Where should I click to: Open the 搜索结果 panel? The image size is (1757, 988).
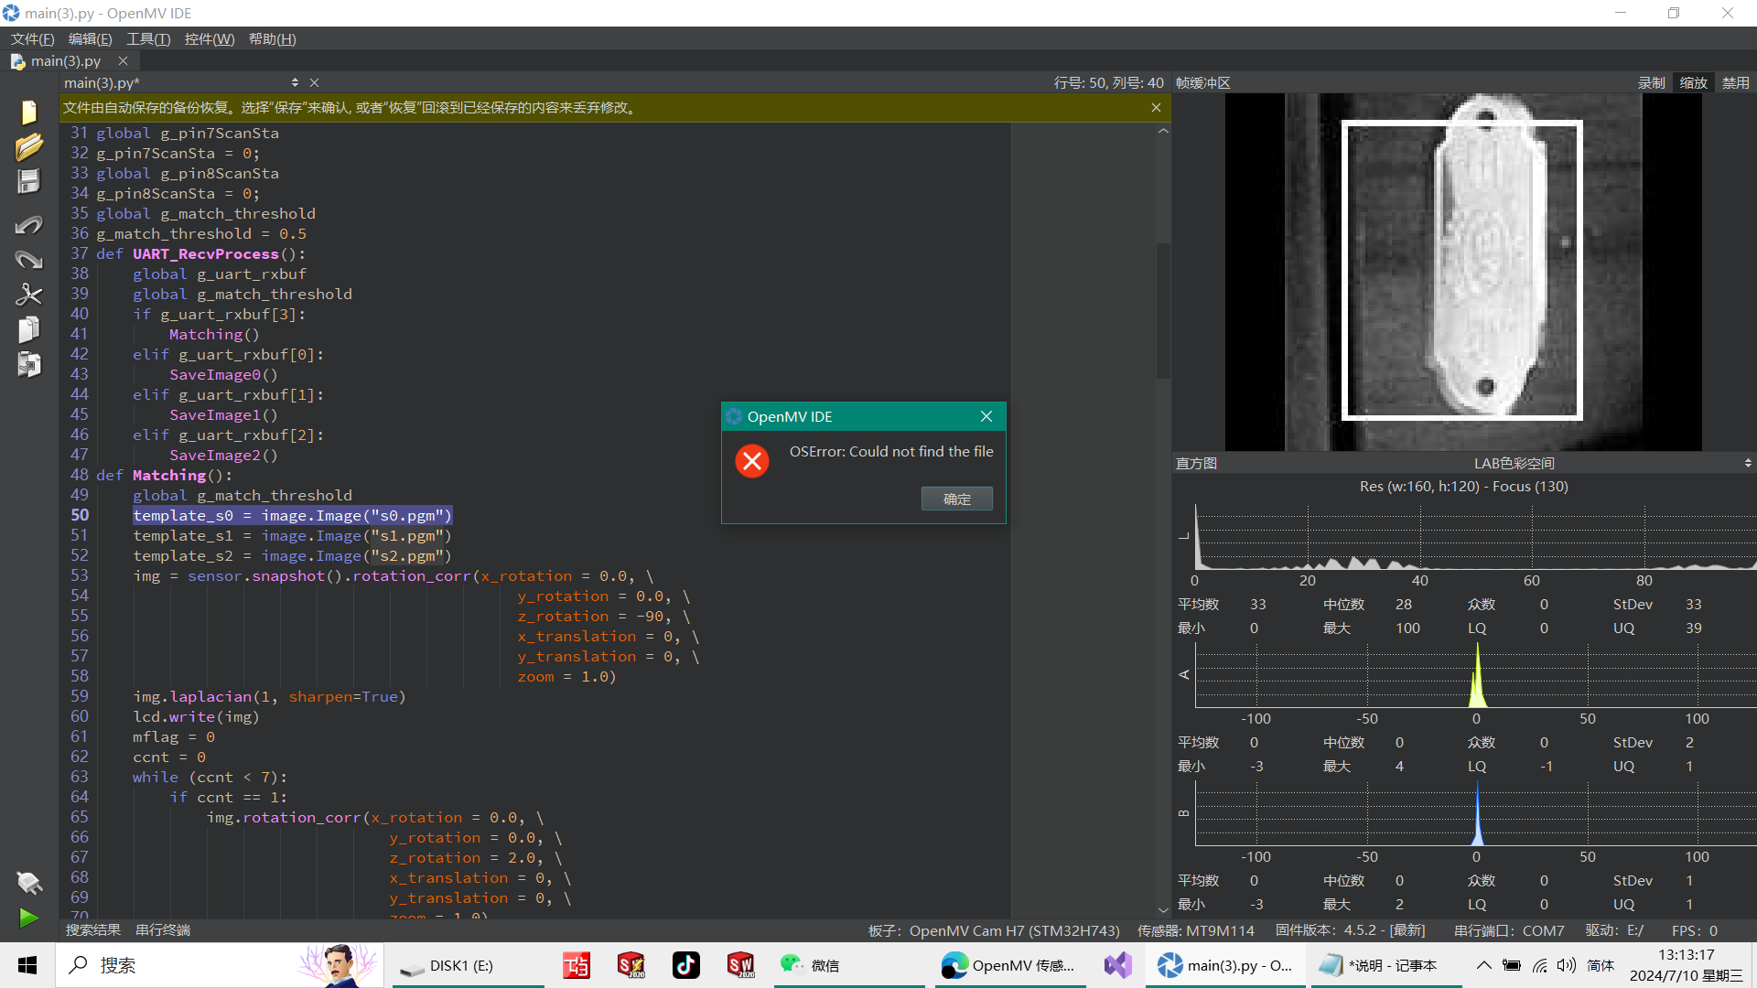(93, 929)
